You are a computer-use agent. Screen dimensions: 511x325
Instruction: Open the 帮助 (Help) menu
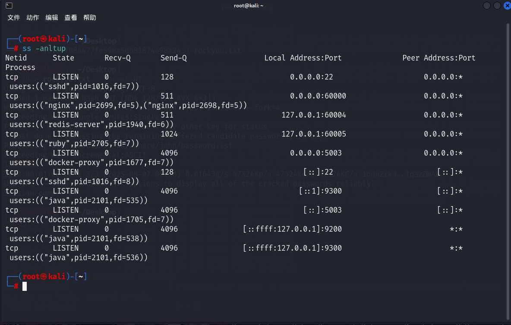tap(90, 18)
